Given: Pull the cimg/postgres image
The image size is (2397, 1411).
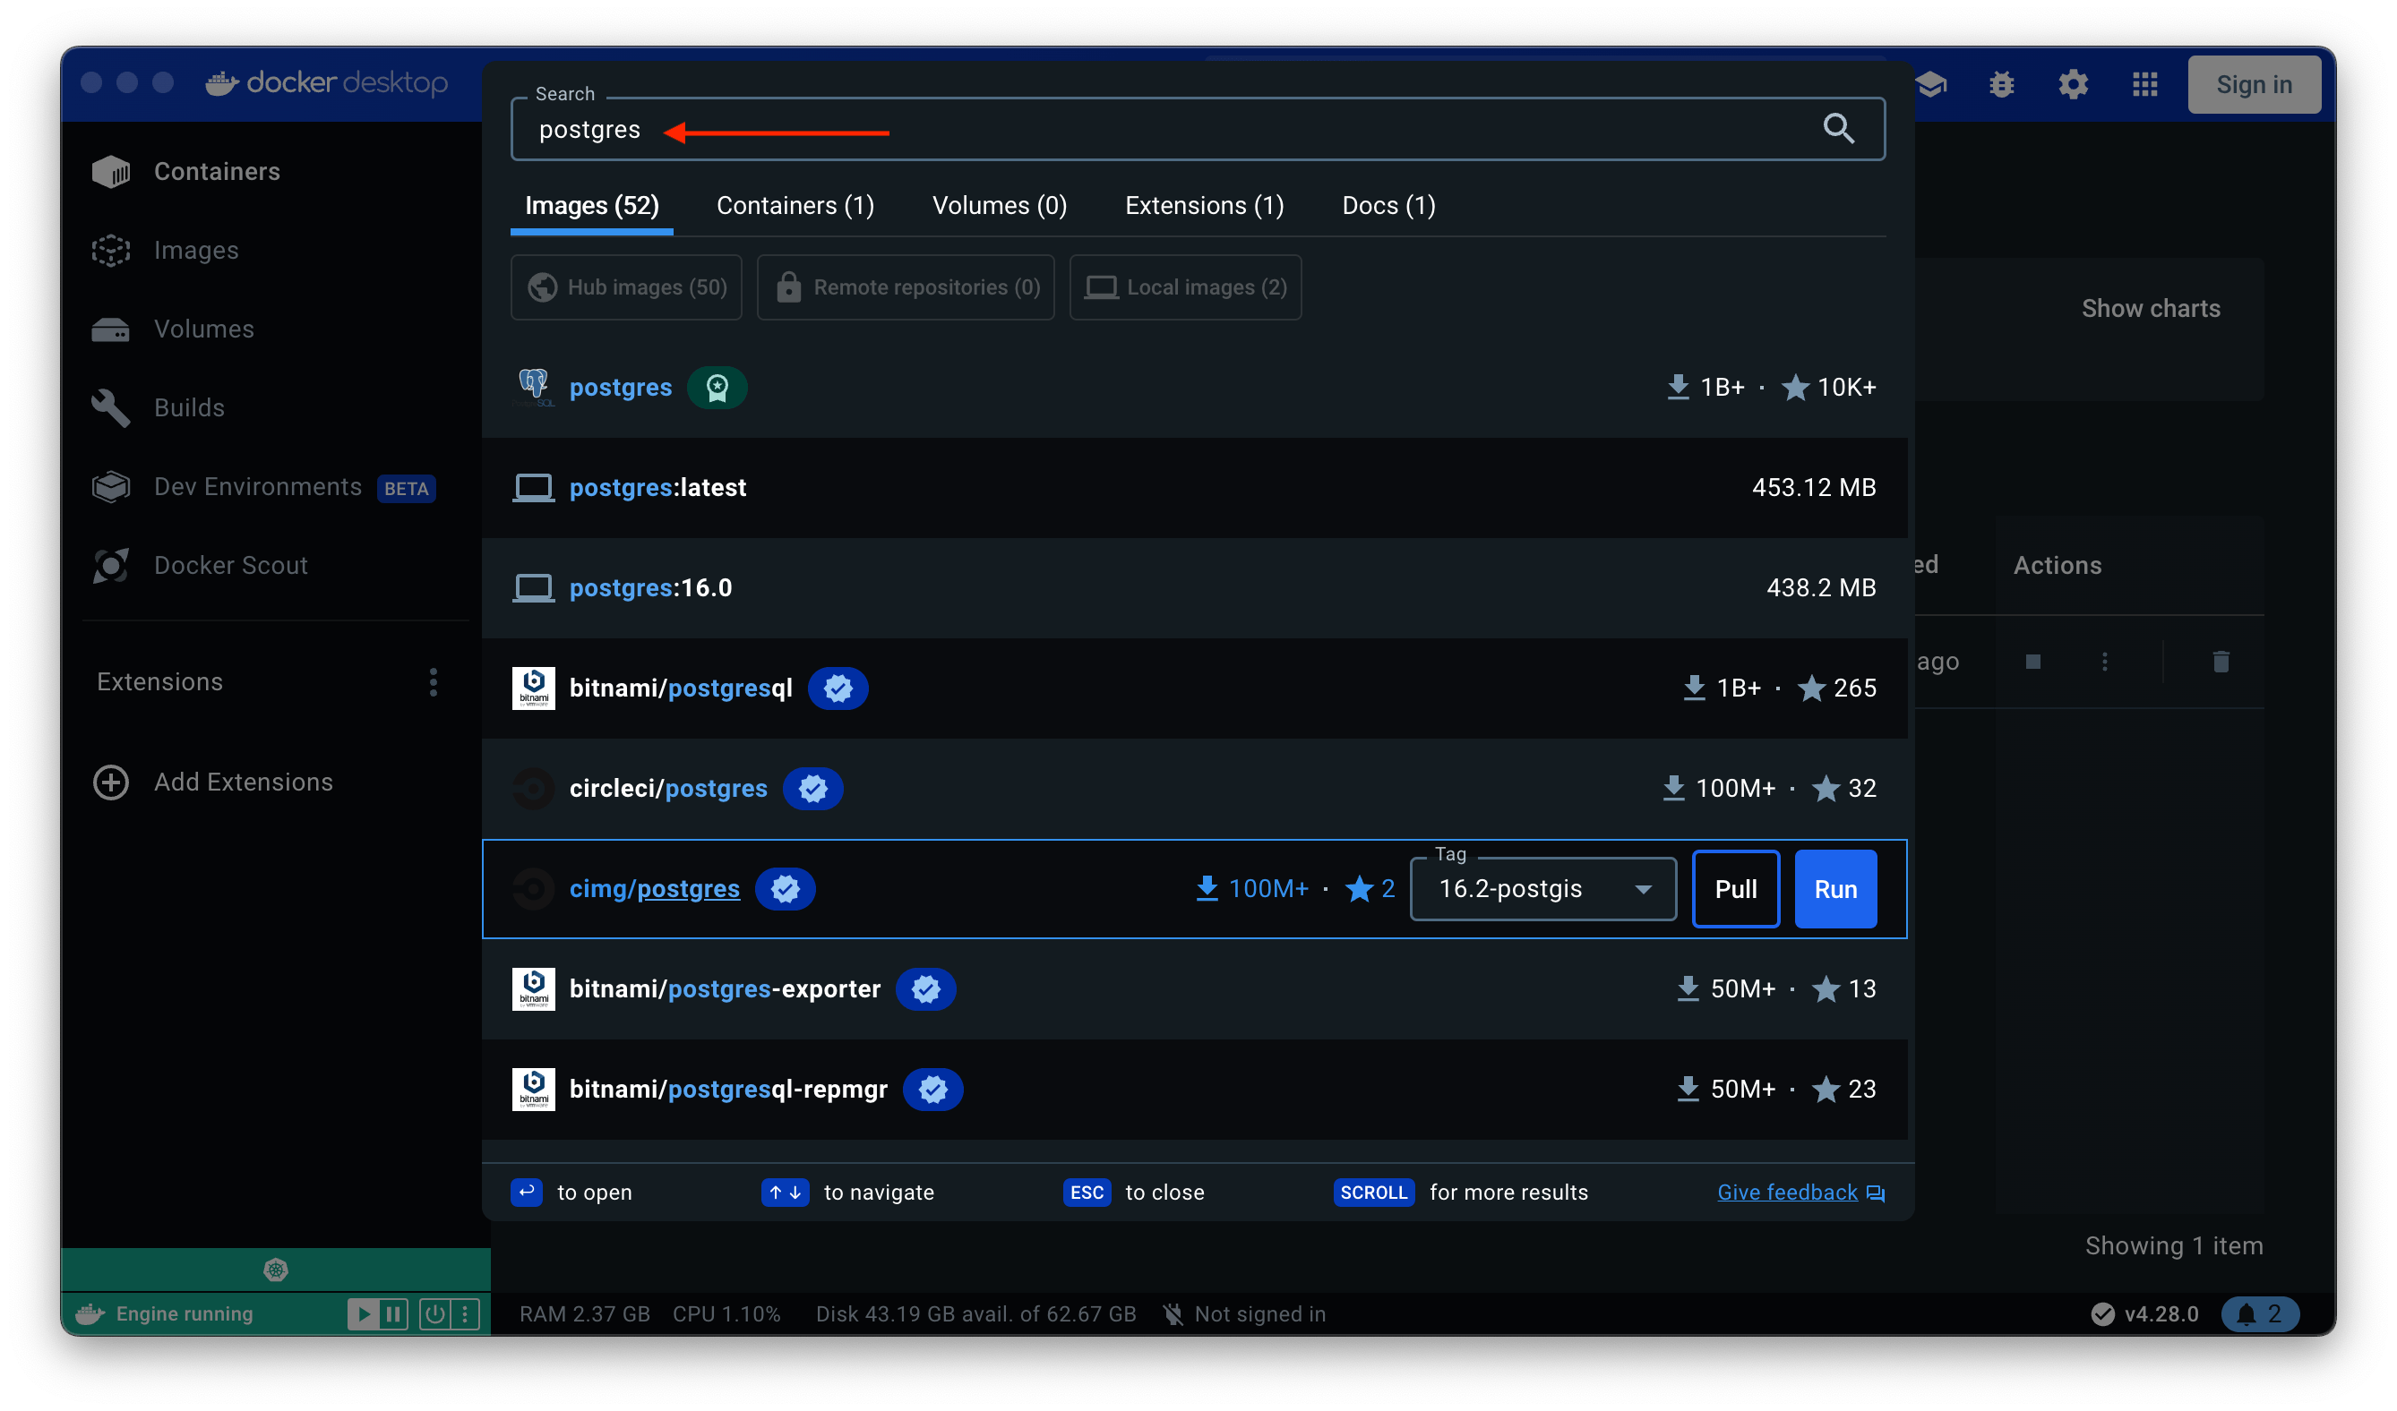Looking at the screenshot, I should tap(1735, 889).
